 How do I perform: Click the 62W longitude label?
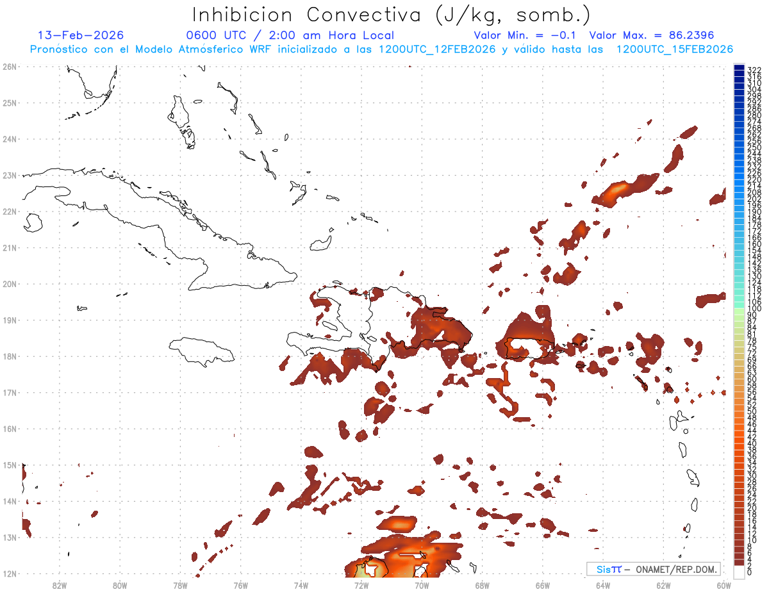tap(663, 585)
